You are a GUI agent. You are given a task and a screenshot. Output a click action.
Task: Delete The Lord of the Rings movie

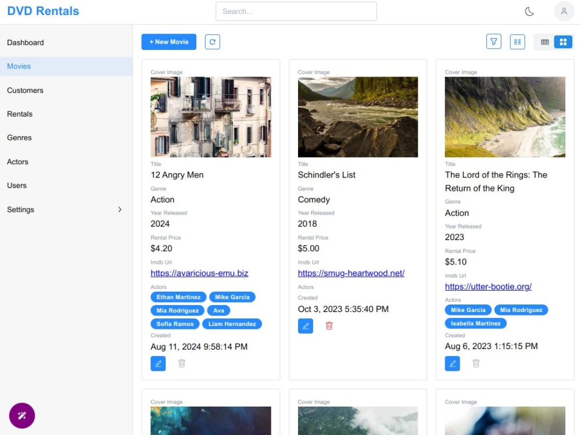(476, 363)
